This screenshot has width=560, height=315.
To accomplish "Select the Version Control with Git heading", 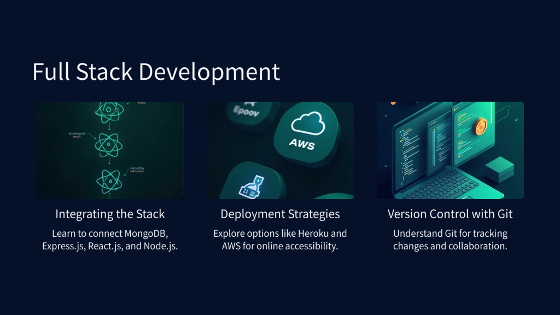I will pyautogui.click(x=450, y=214).
